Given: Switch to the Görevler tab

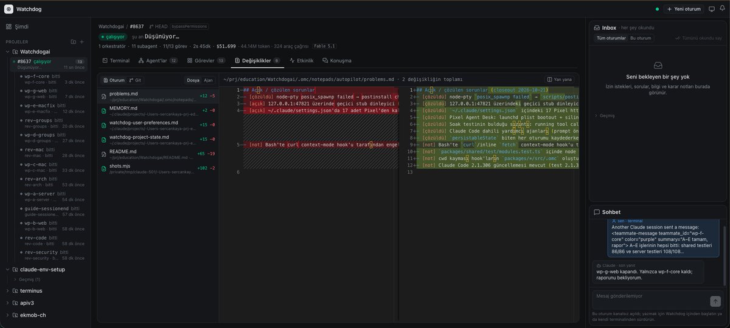Looking at the screenshot, I should (x=206, y=61).
